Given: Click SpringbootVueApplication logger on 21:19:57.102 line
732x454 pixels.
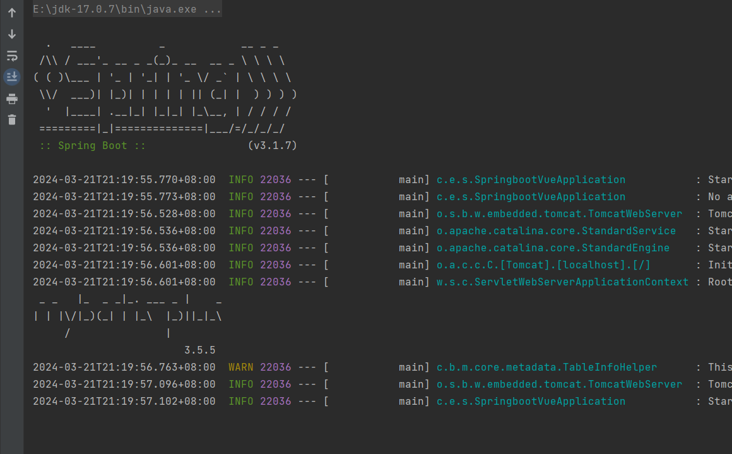Looking at the screenshot, I should (531, 401).
